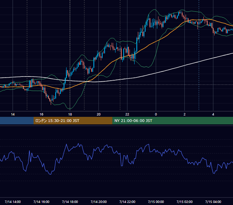The image size is (233, 205).
Task: Click the 4 hour label on price chart axis
Action: 213,114
